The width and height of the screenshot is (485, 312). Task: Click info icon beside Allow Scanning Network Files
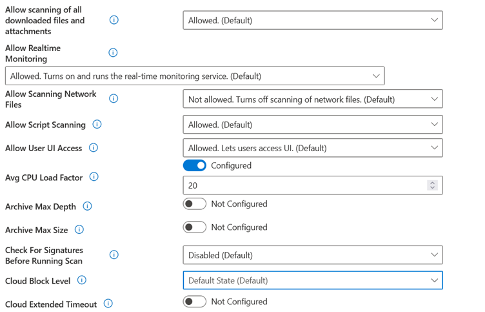(x=114, y=99)
